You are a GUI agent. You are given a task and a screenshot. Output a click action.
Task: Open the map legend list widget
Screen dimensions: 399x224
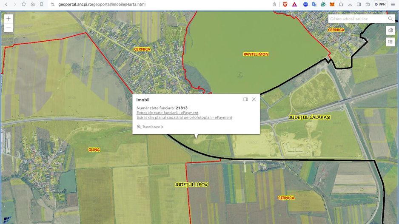coord(390,42)
